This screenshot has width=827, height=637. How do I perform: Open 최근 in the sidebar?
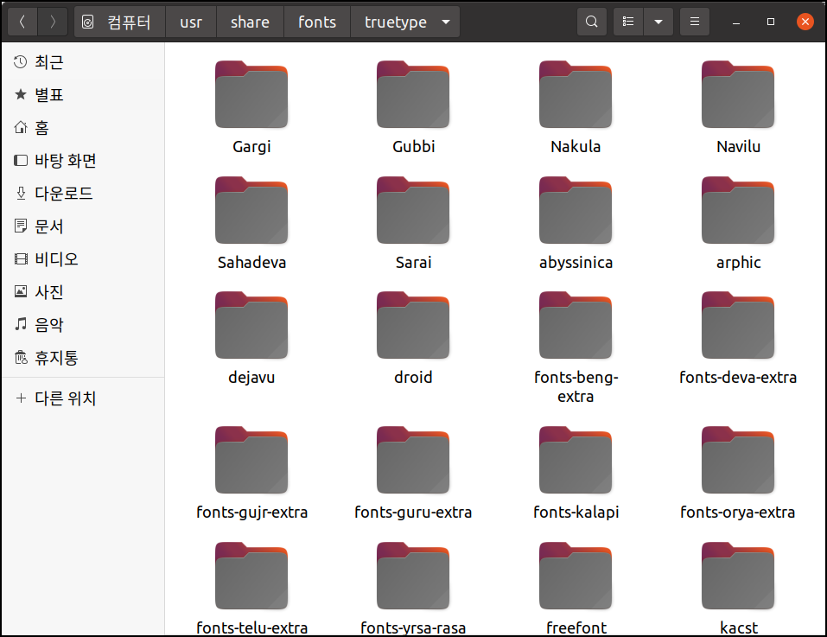83,62
